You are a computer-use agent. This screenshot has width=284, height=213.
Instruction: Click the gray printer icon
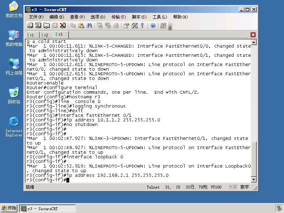[x=116, y=26]
